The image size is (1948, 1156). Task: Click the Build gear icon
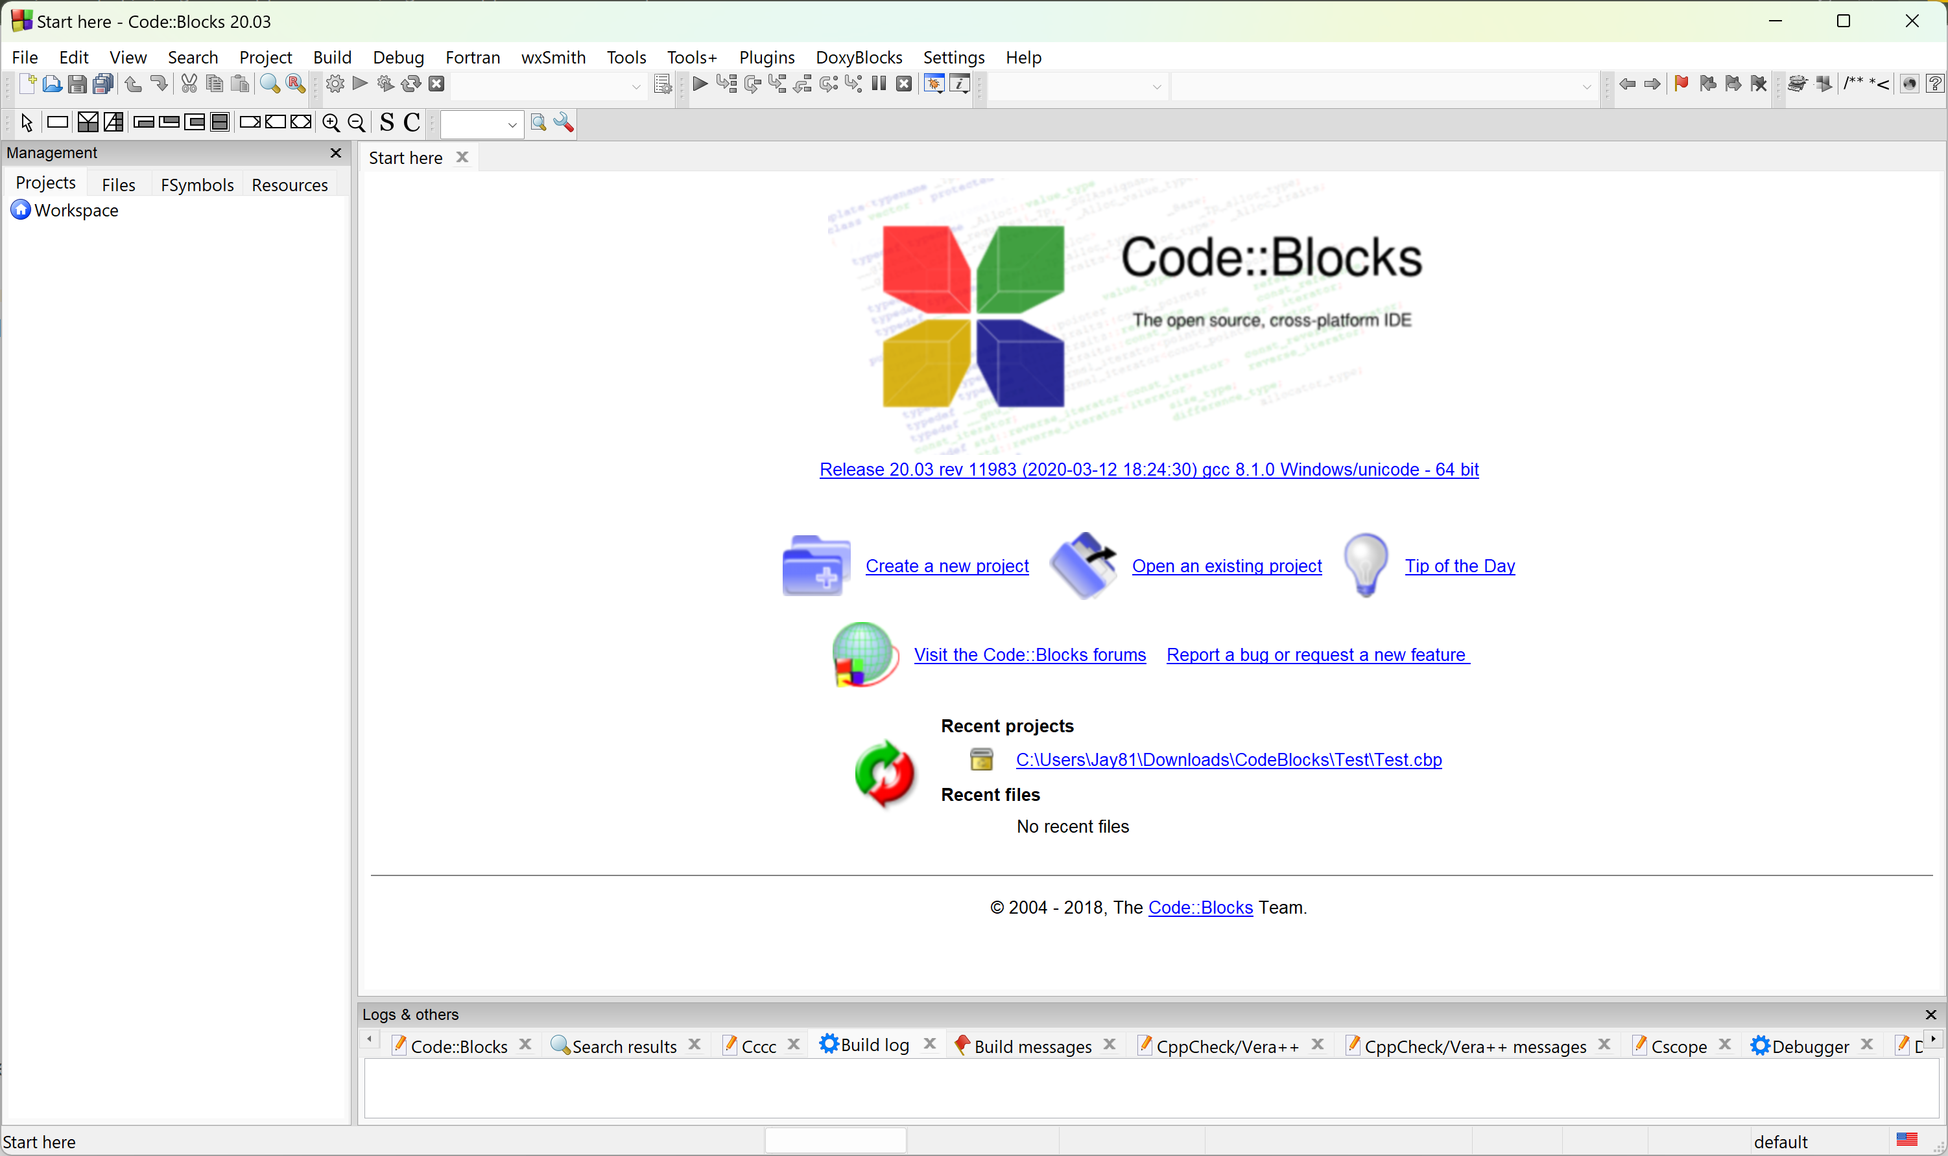335,84
